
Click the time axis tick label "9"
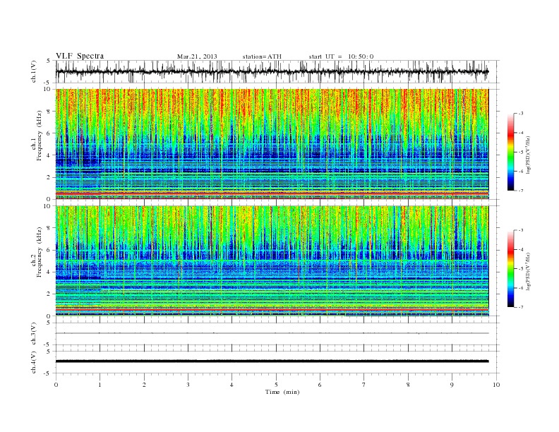[452, 385]
